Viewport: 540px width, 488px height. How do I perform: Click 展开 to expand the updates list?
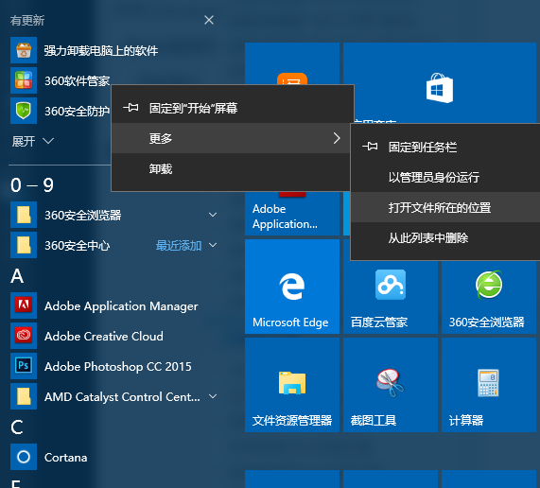33,141
